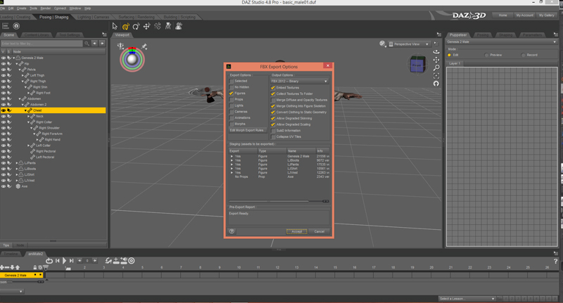Expand the Left Collar node
This screenshot has width=563, height=303.
pyautogui.click(x=28, y=146)
